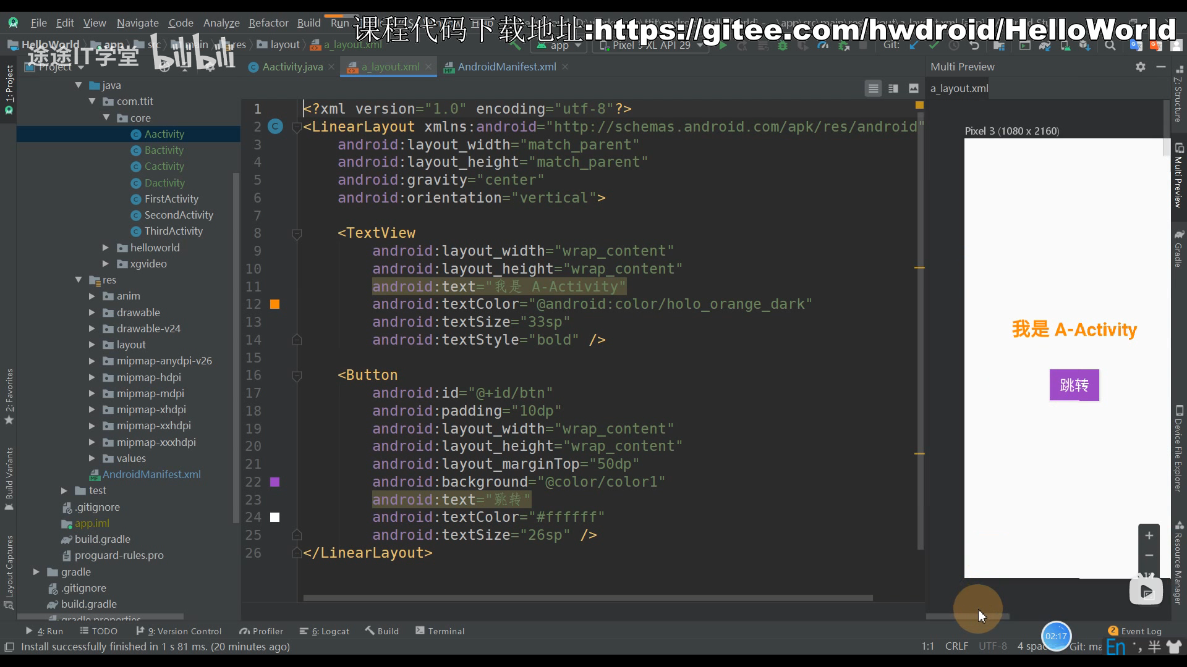Collapse the java folder

point(79,85)
